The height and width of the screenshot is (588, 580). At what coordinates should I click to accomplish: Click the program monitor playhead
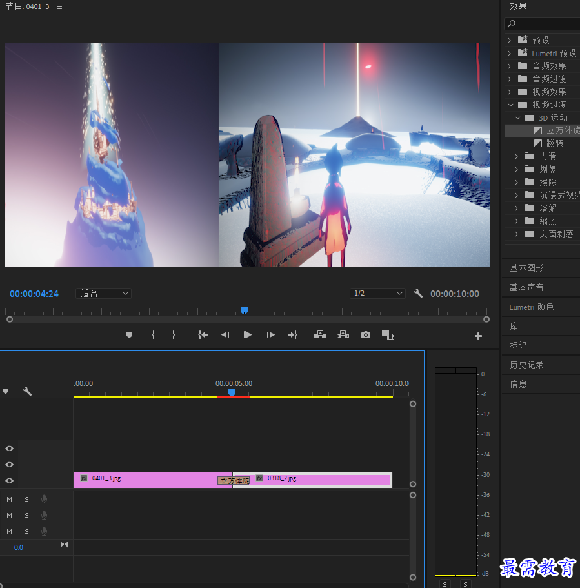point(244,310)
